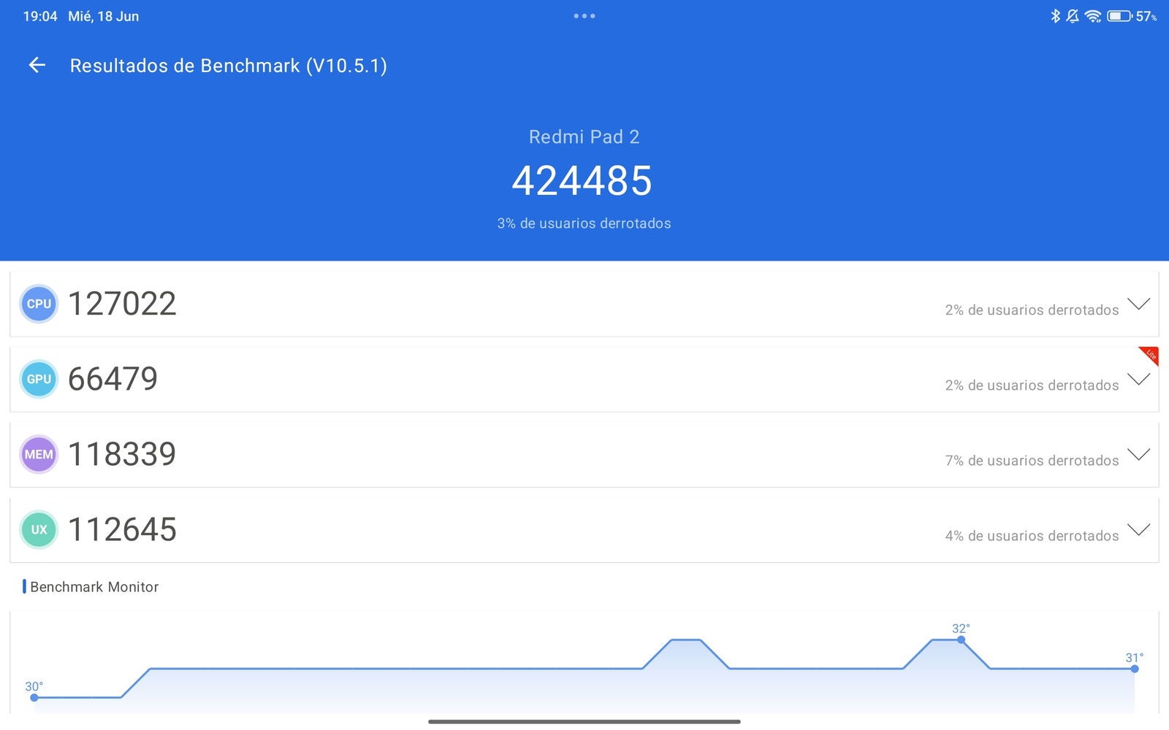Tap the UX score badge icon

[39, 529]
